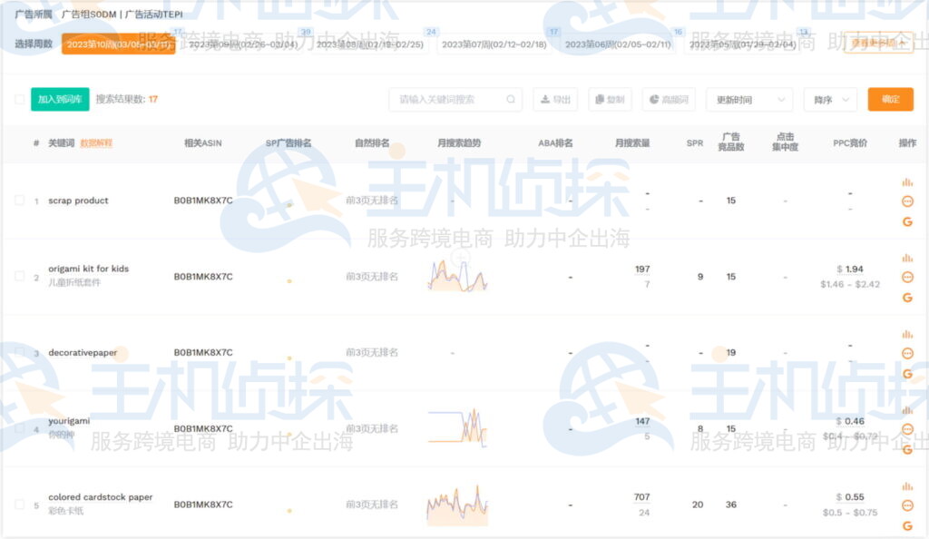Check the checkbox for colored cardstock paper
The height and width of the screenshot is (539, 929).
[x=22, y=505]
